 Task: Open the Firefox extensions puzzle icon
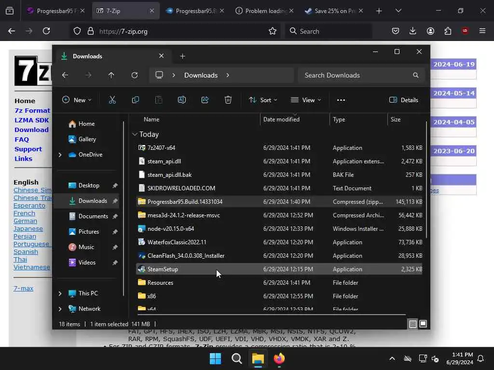tap(448, 31)
